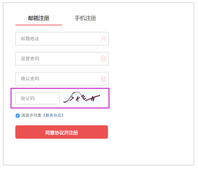Image resolution: width=198 pixels, height=170 pixels.
Task: Submit registration with the red button
Action: [x=62, y=132]
